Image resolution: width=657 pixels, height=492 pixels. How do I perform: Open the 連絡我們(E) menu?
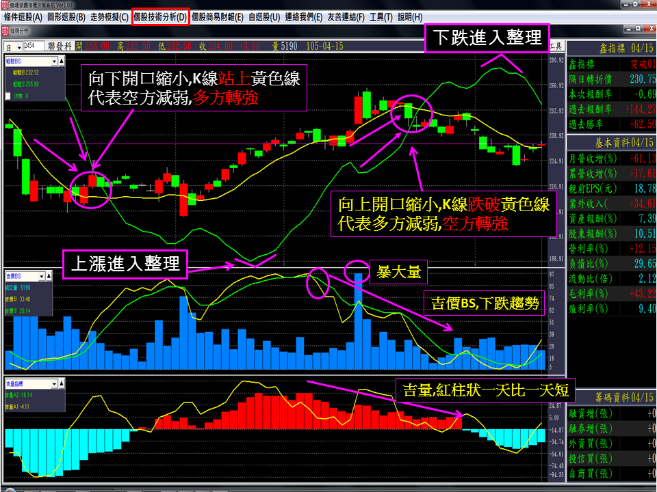(x=304, y=17)
